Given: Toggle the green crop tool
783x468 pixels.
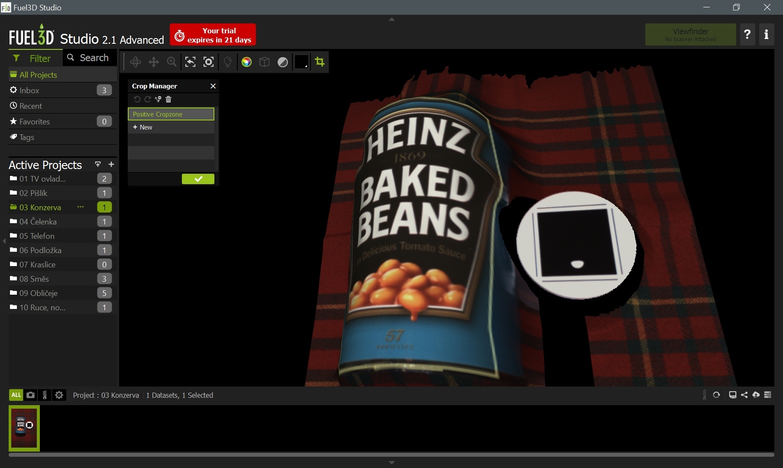Looking at the screenshot, I should click(320, 62).
